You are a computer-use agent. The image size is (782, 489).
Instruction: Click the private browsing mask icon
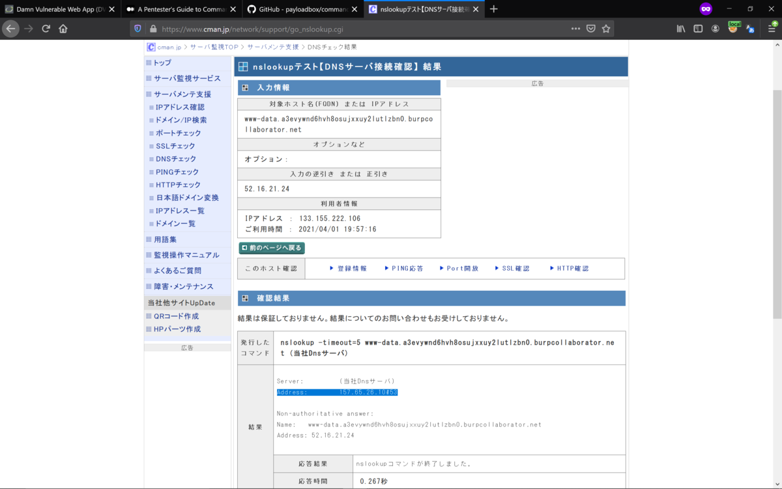pos(706,9)
